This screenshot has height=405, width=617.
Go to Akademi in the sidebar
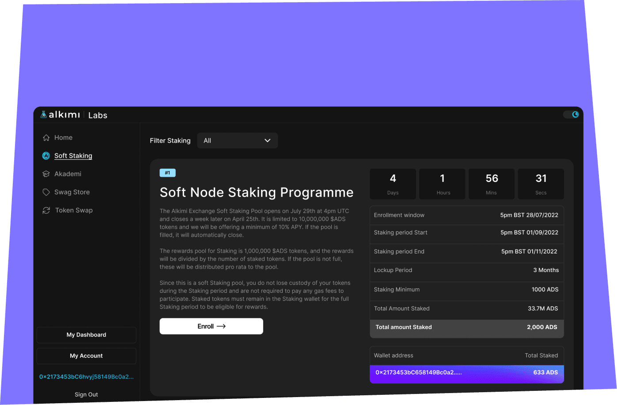pos(68,174)
